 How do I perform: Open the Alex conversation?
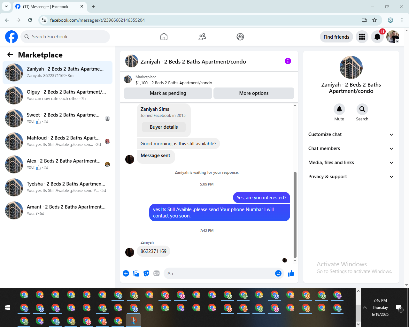pos(58,164)
